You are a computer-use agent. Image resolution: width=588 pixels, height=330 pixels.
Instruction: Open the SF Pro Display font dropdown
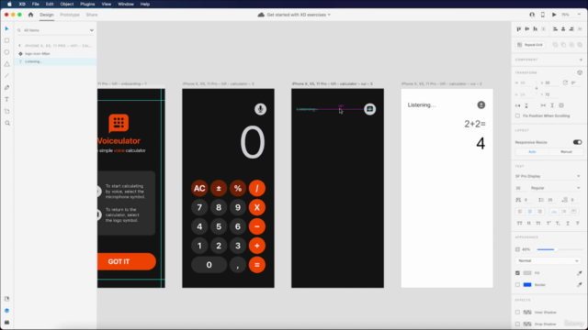[548, 176]
